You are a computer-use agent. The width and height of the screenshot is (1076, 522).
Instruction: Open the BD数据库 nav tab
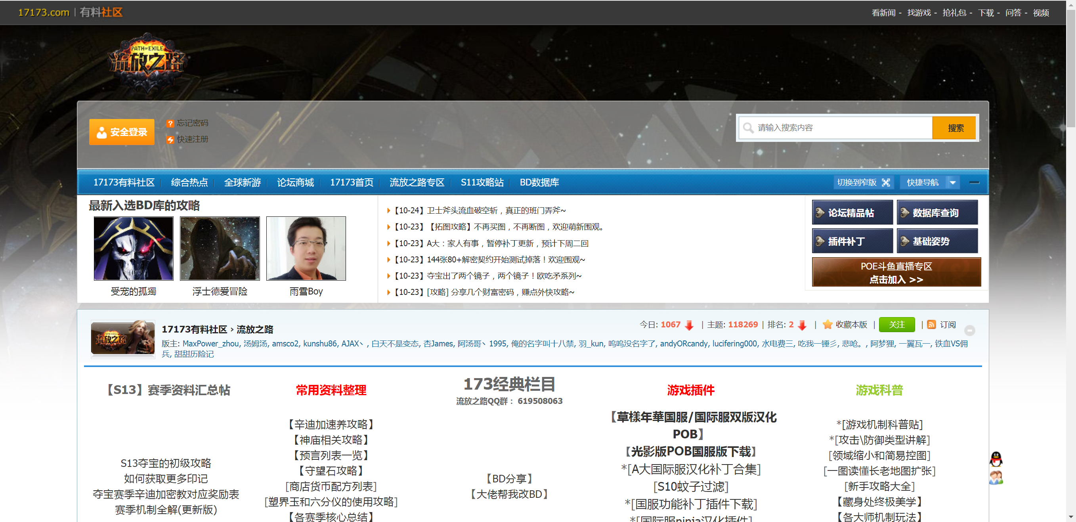[539, 182]
